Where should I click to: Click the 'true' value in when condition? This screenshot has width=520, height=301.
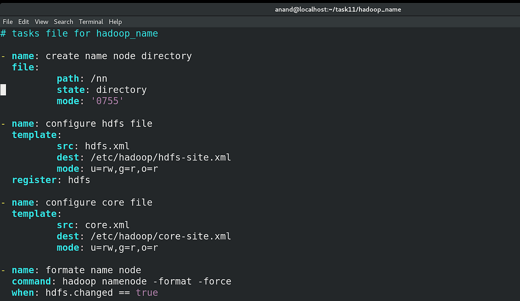[x=147, y=293]
